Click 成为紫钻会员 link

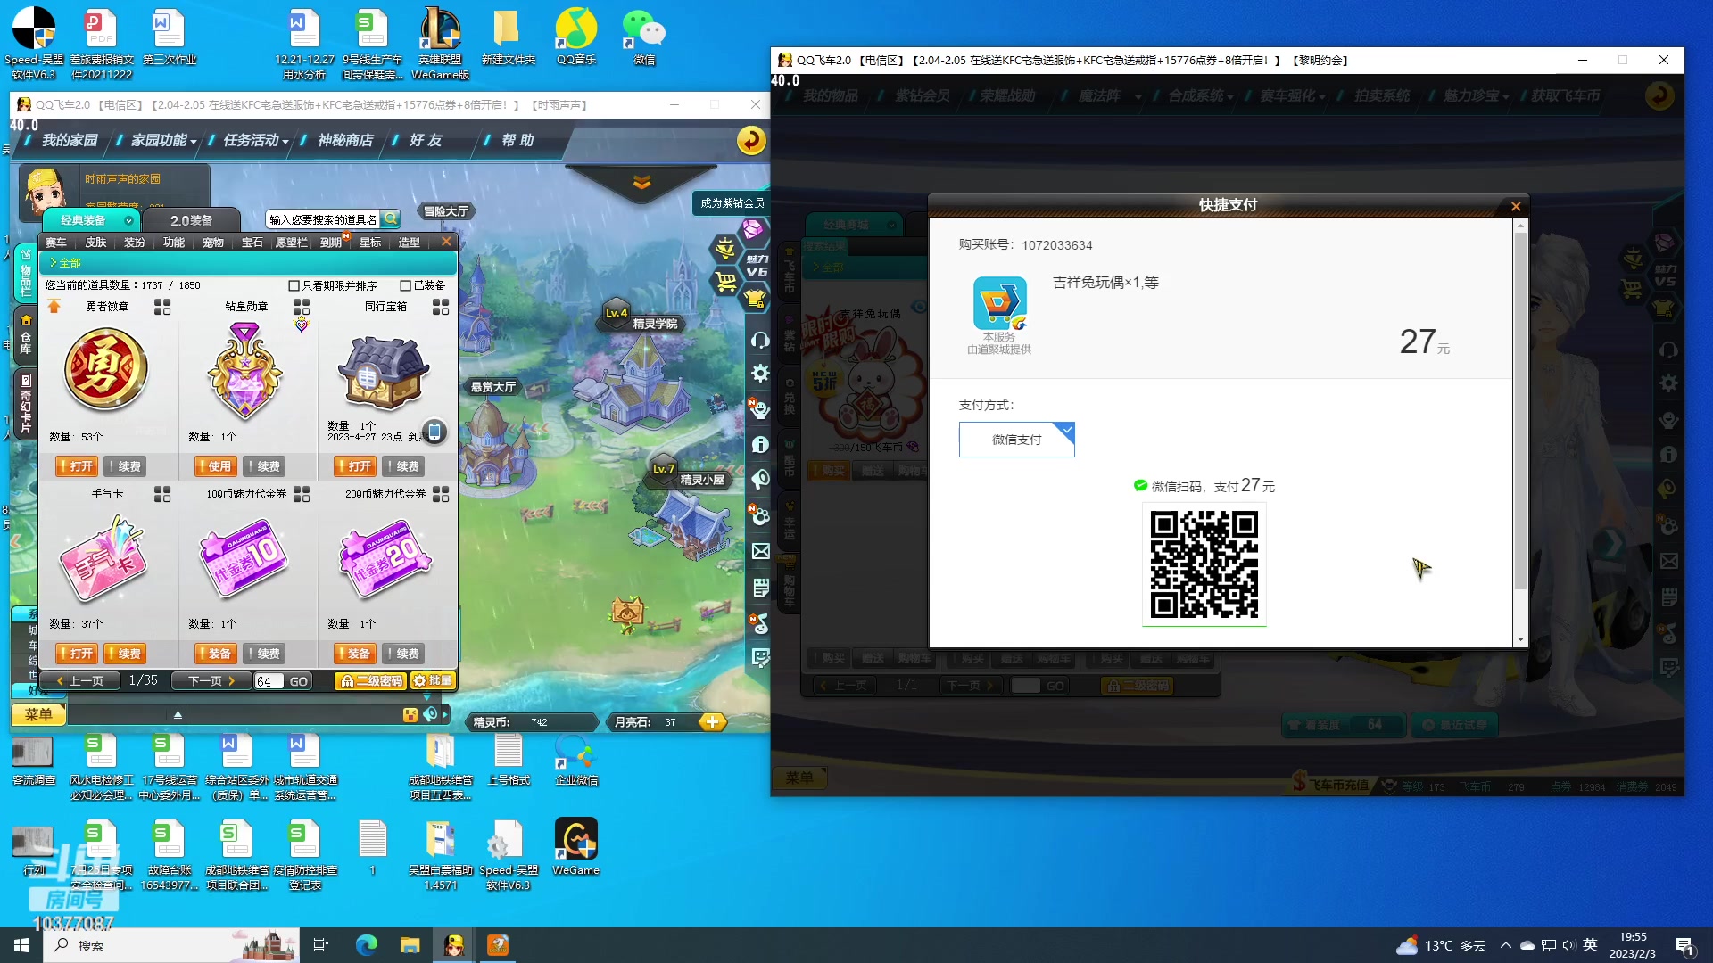pos(732,203)
